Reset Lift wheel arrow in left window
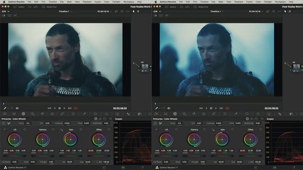 click(x=25, y=130)
